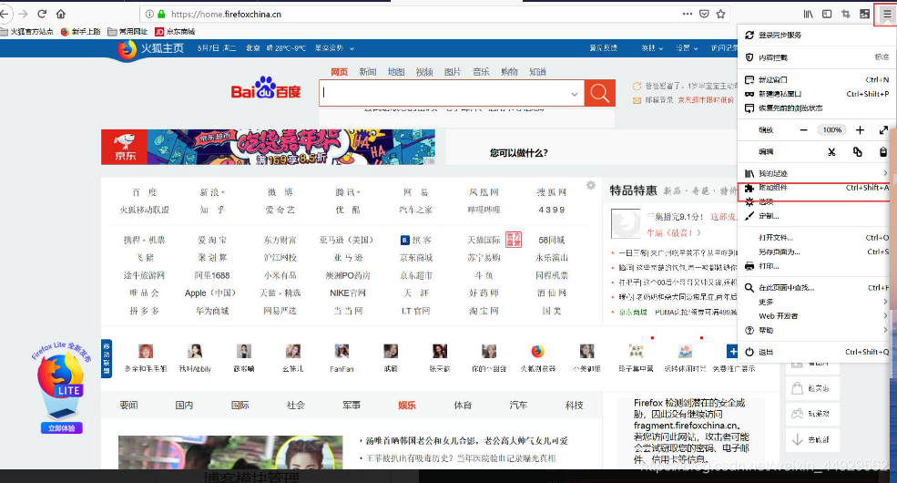
Task: Go back with the back arrow button
Action: point(4,14)
